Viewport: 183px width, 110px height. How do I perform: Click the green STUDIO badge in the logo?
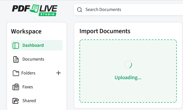pos(47,14)
